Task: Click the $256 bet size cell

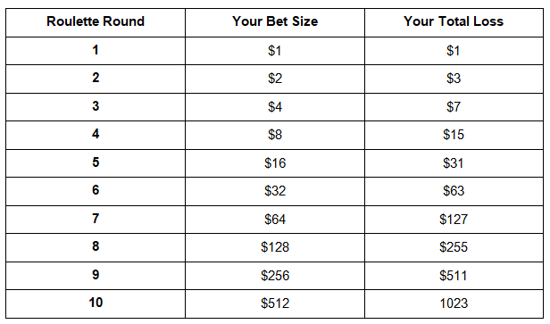Action: [x=275, y=276]
